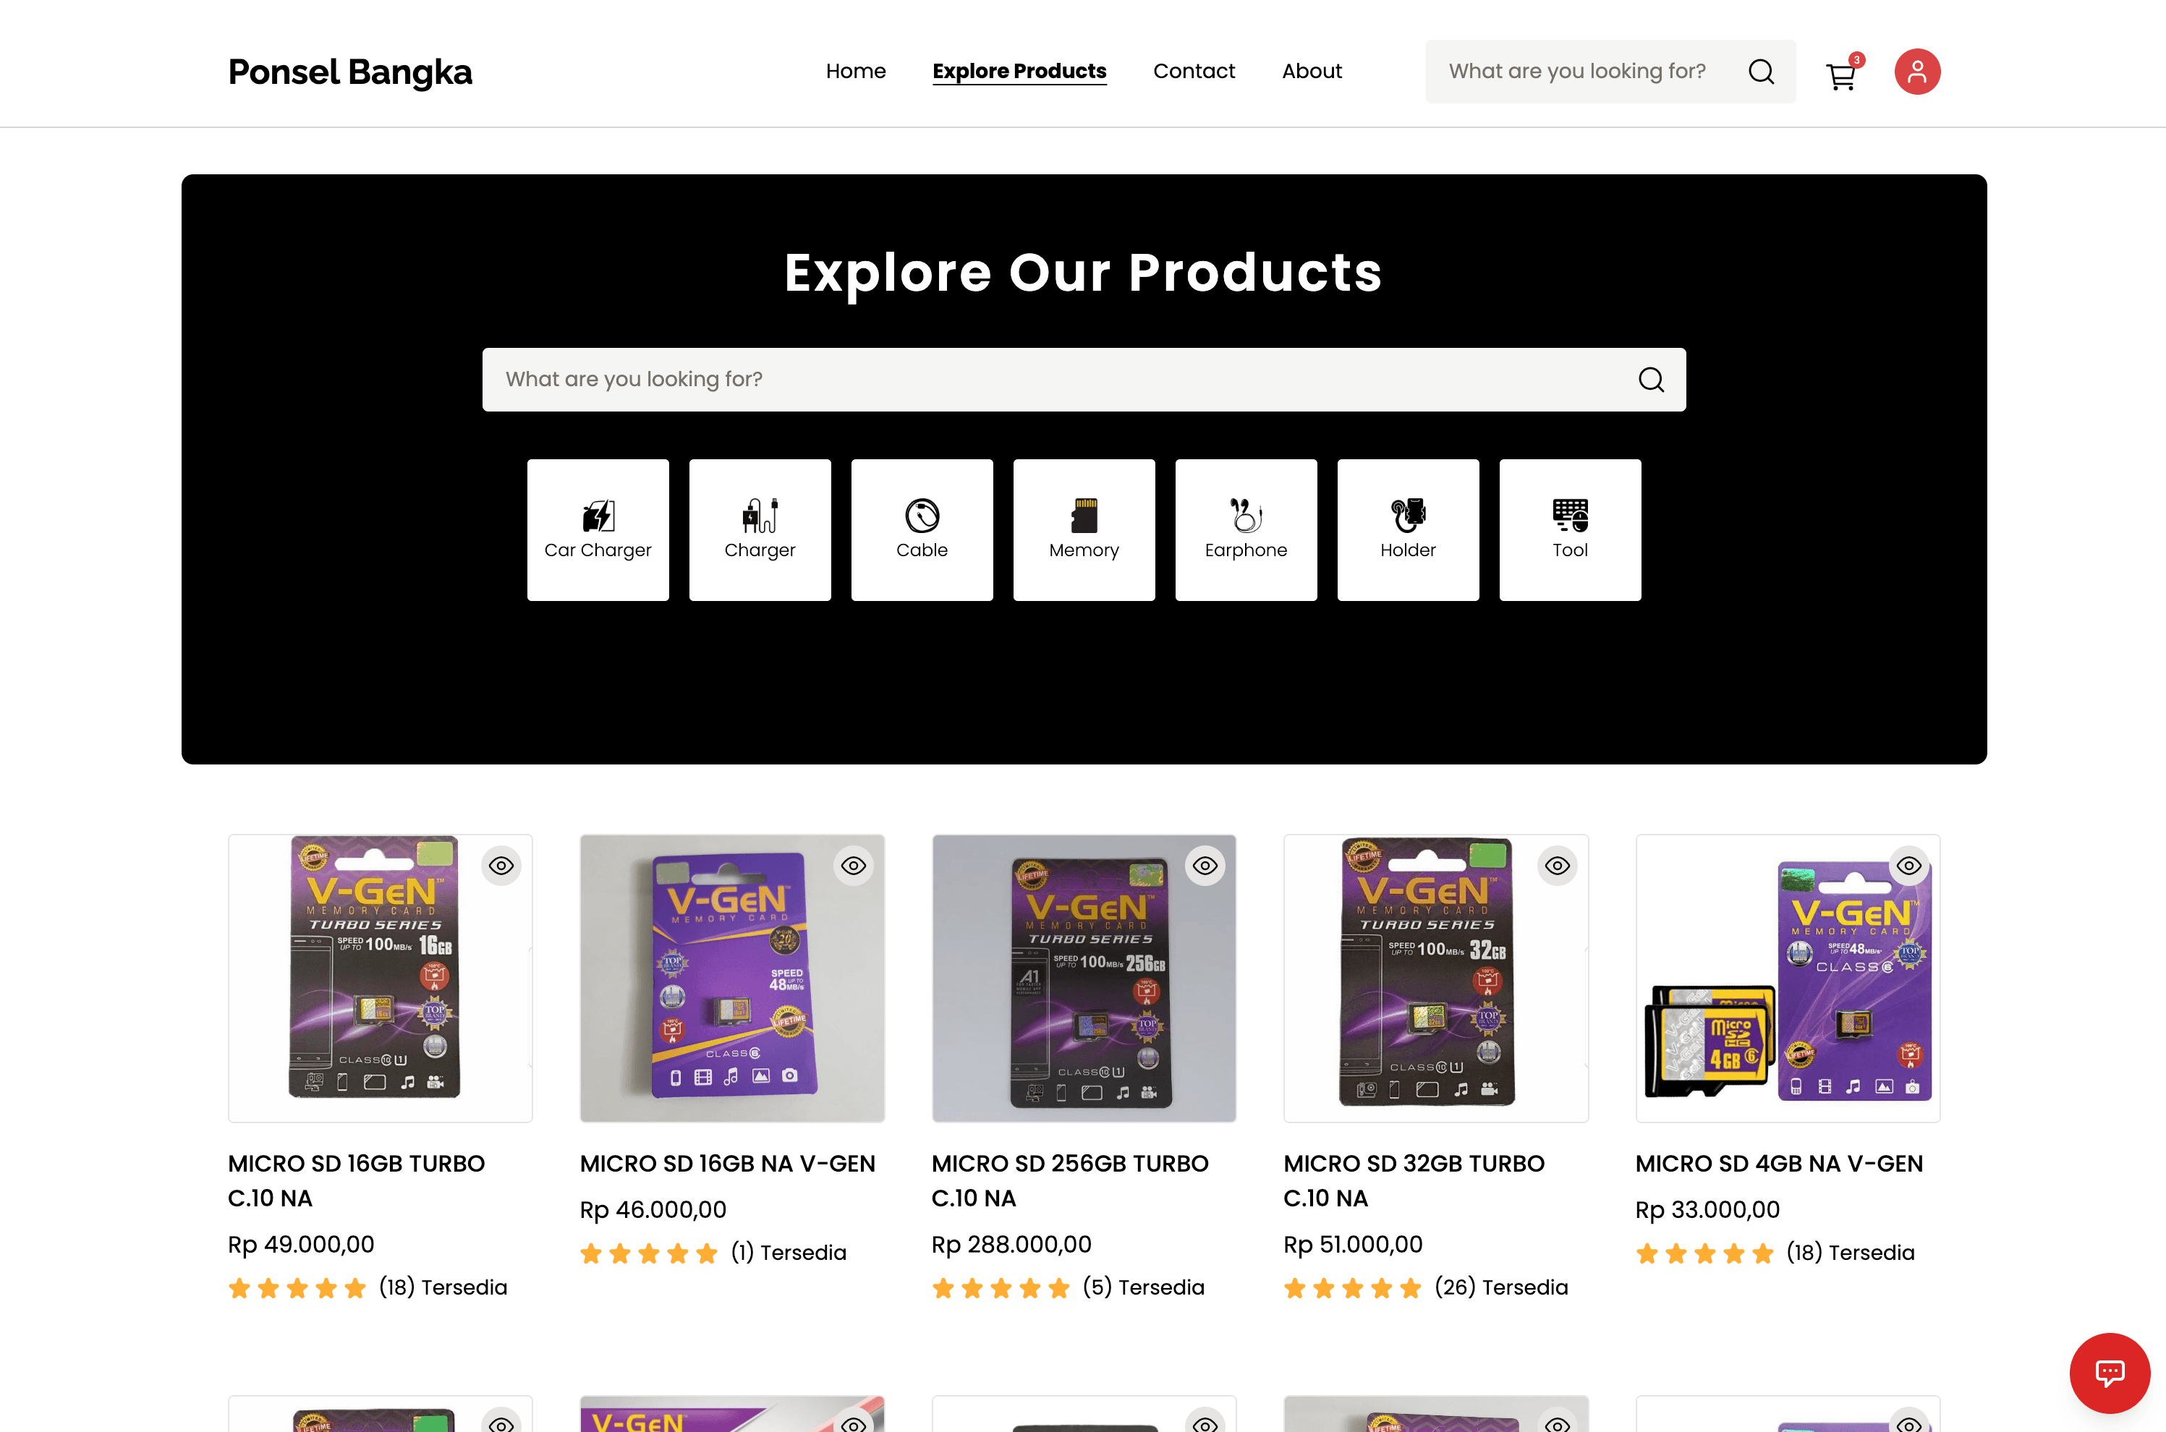Click the header search magnifier icon

[x=1762, y=71]
